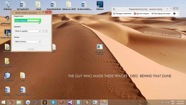Screen dimensions: 186x105
Task: Show hidden system tray icons
Action: click(158, 102)
